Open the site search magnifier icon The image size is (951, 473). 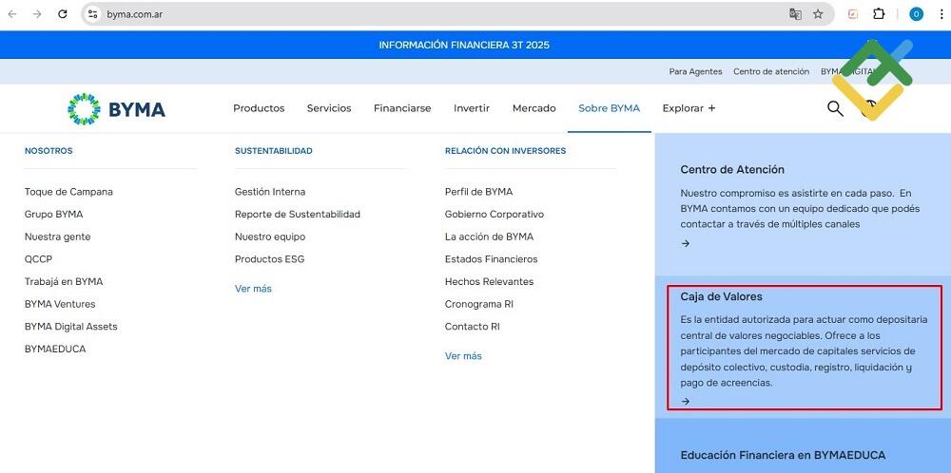click(835, 108)
